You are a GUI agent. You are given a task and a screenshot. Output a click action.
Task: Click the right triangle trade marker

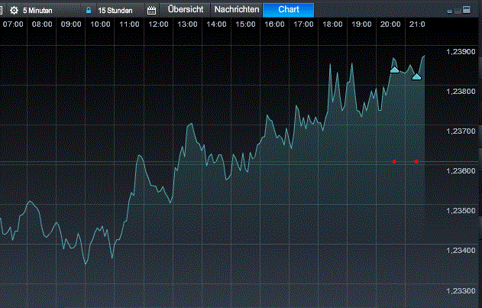(x=416, y=76)
